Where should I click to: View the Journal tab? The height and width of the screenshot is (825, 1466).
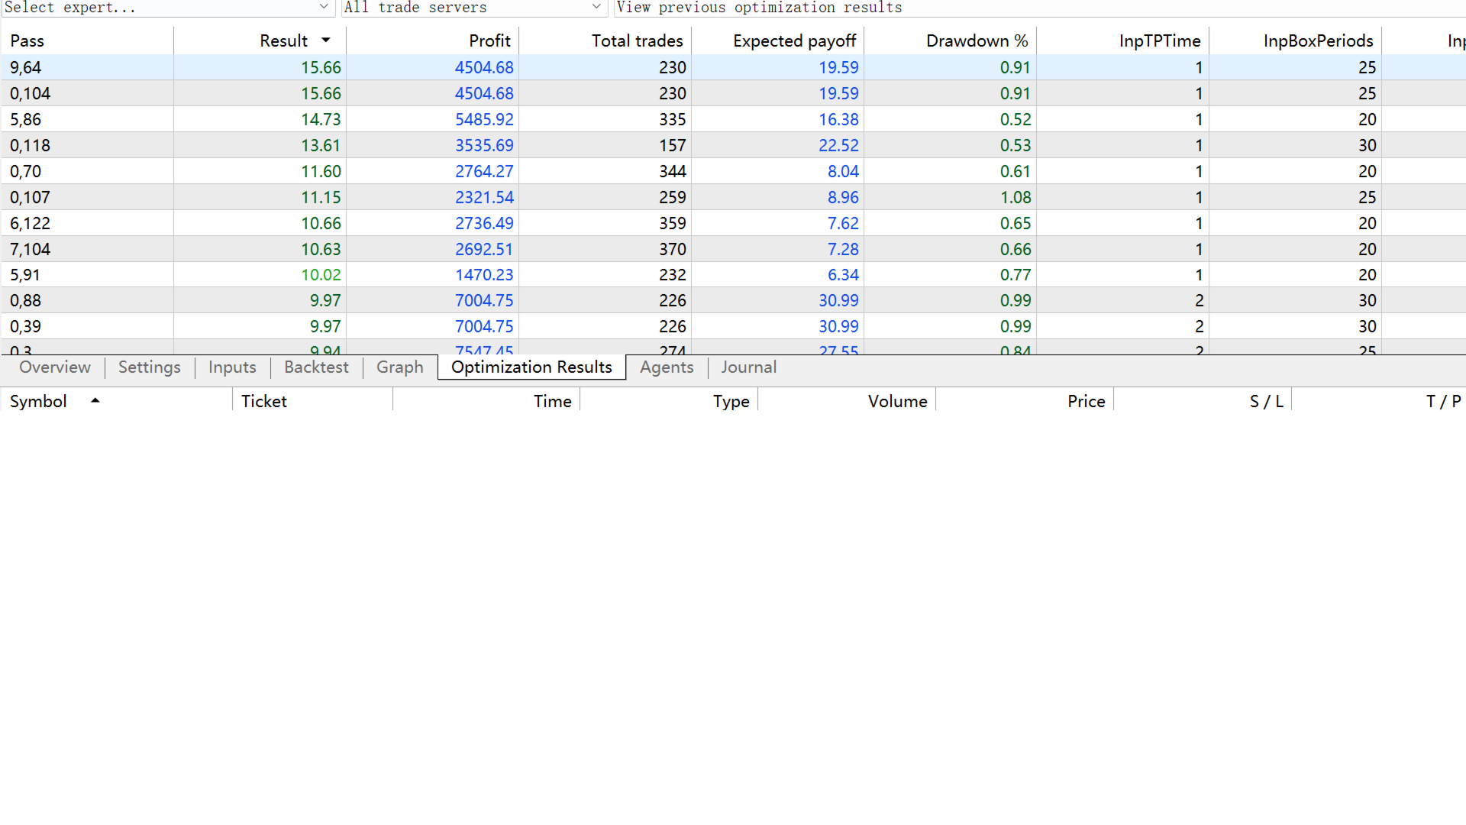748,367
